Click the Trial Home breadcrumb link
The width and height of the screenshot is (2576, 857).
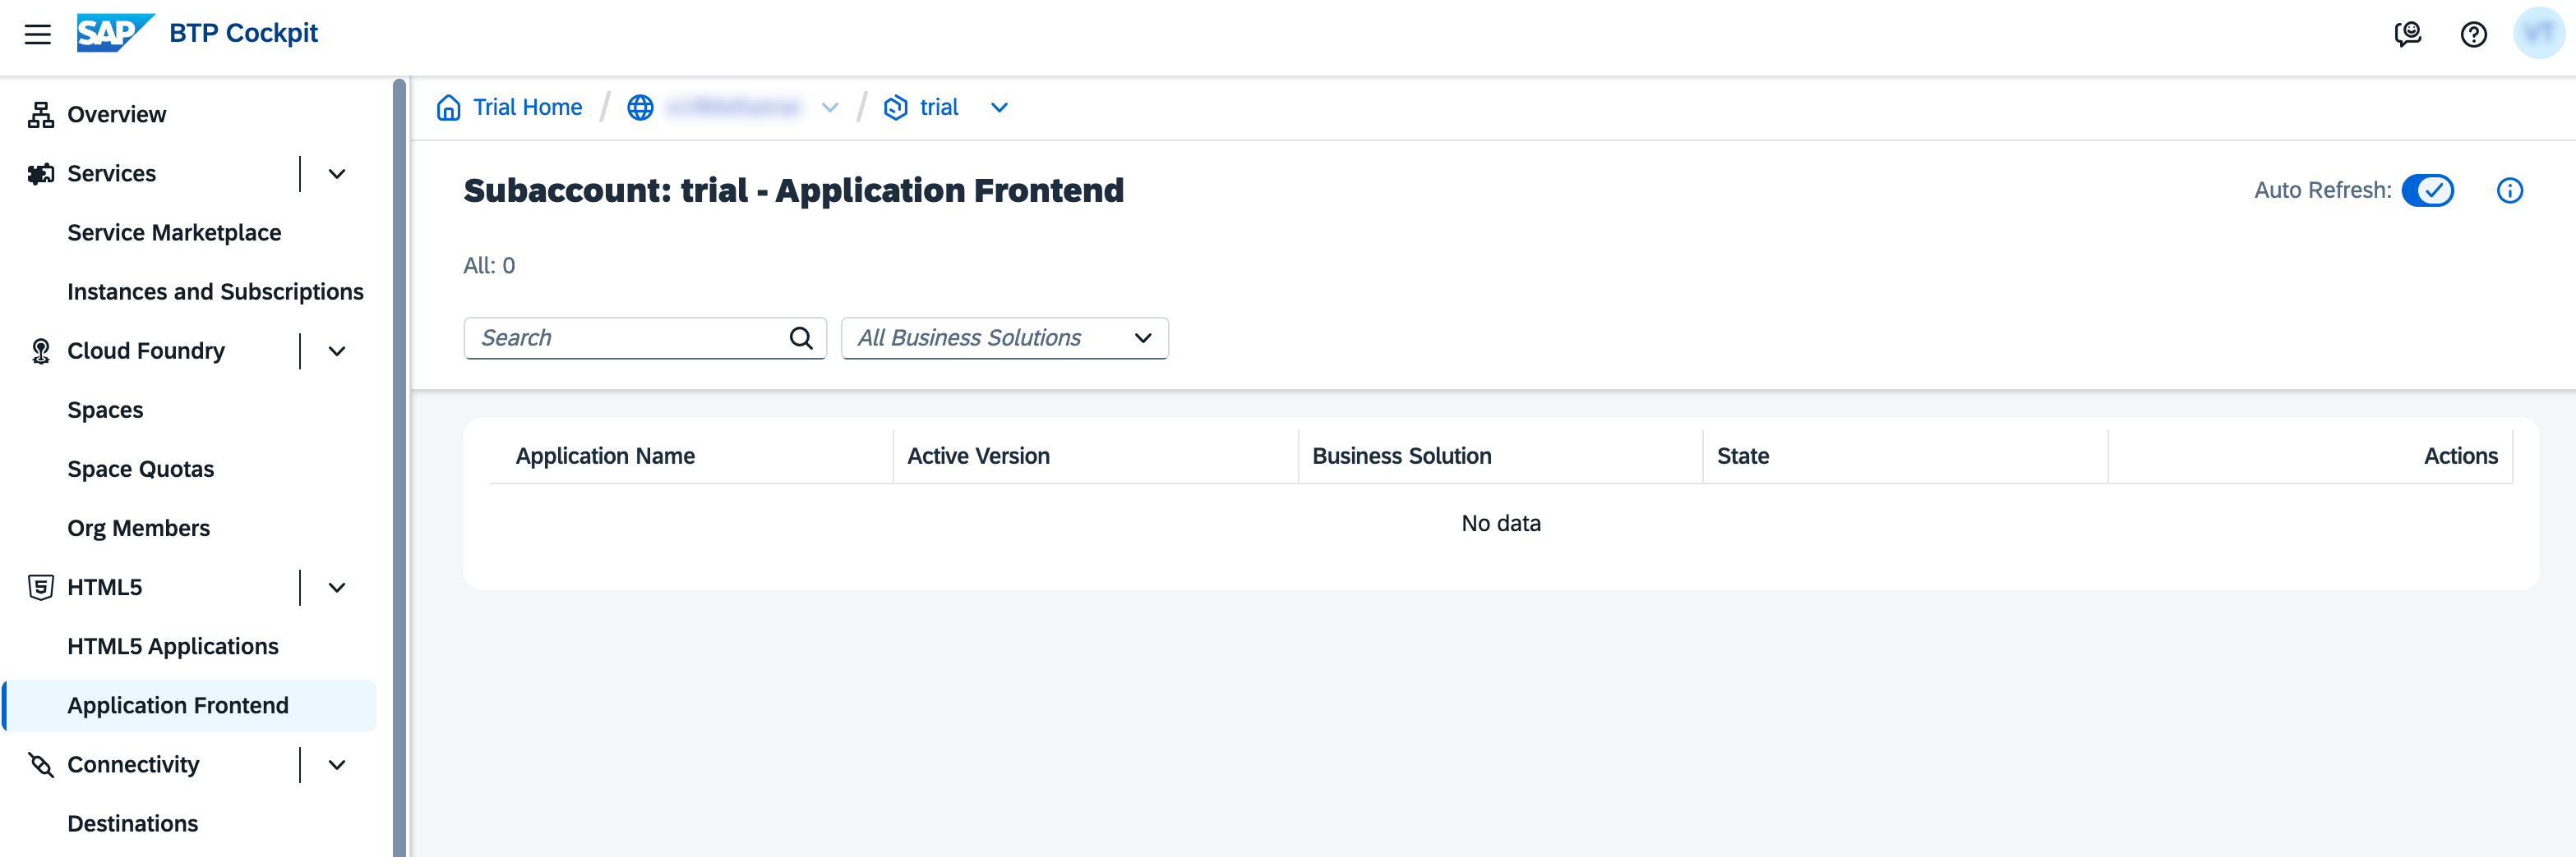coord(527,107)
